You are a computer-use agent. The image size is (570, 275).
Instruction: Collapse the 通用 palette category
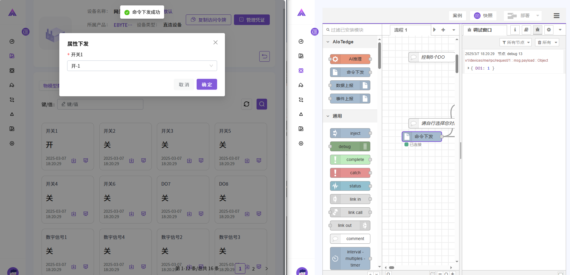(328, 116)
